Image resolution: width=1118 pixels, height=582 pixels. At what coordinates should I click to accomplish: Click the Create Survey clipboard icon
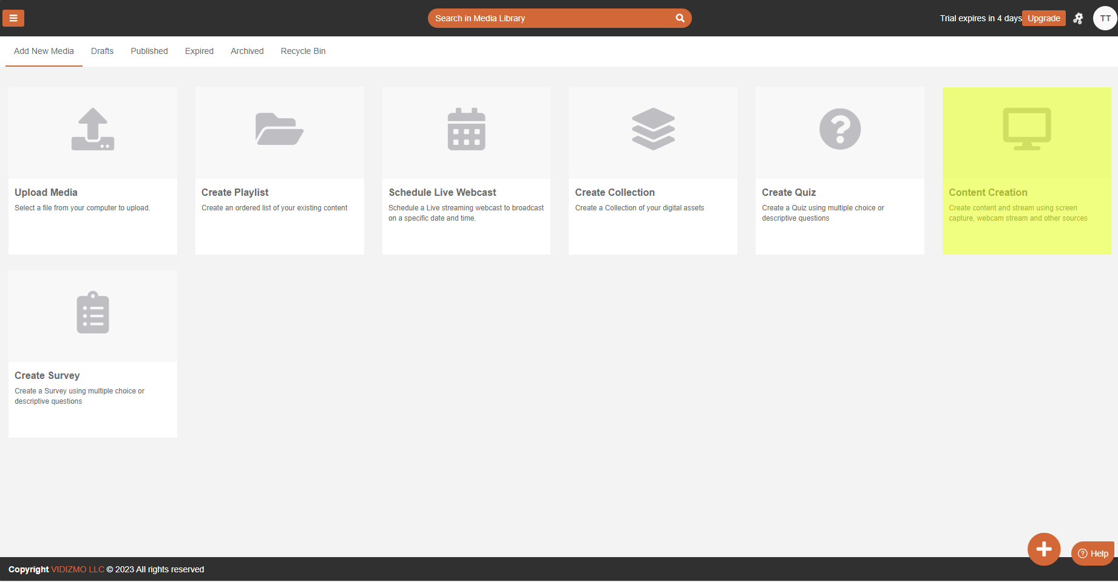93,313
